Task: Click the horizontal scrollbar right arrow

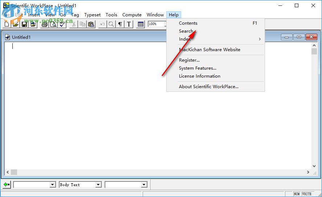Action: tap(308, 172)
